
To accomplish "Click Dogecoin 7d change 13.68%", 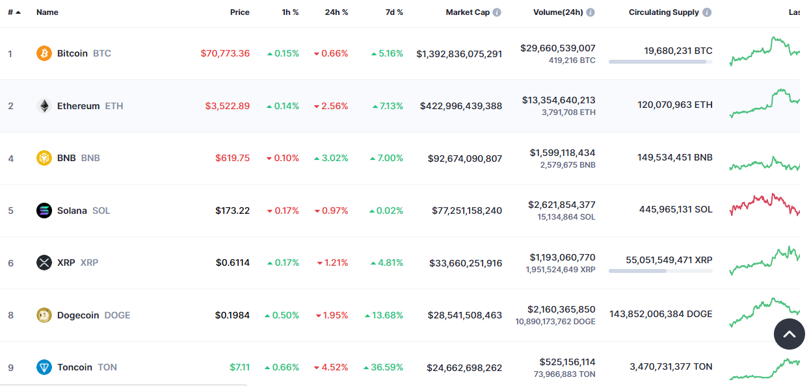I will pos(384,315).
